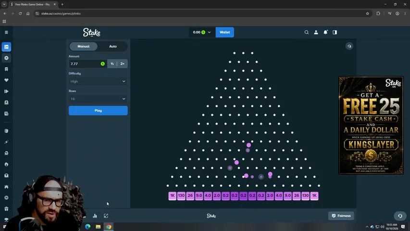Open the browser tab search chevron
Screen dimensions: 410x231
click(4, 4)
